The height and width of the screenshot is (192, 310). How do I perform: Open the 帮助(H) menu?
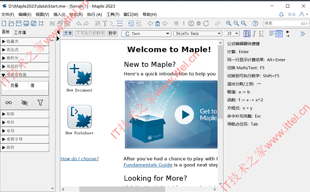pos(149,15)
